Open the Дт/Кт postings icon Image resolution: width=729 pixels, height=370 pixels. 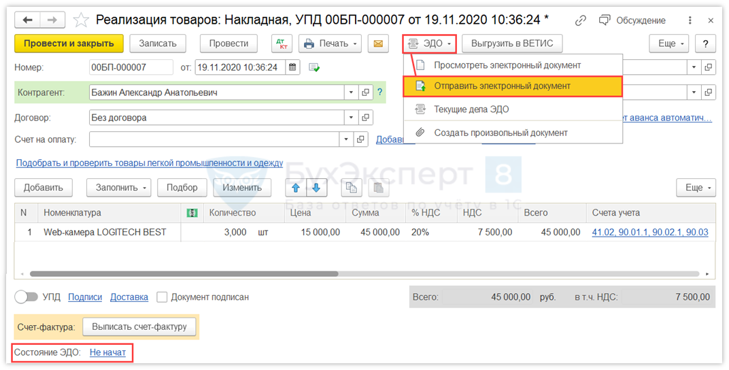pos(282,44)
